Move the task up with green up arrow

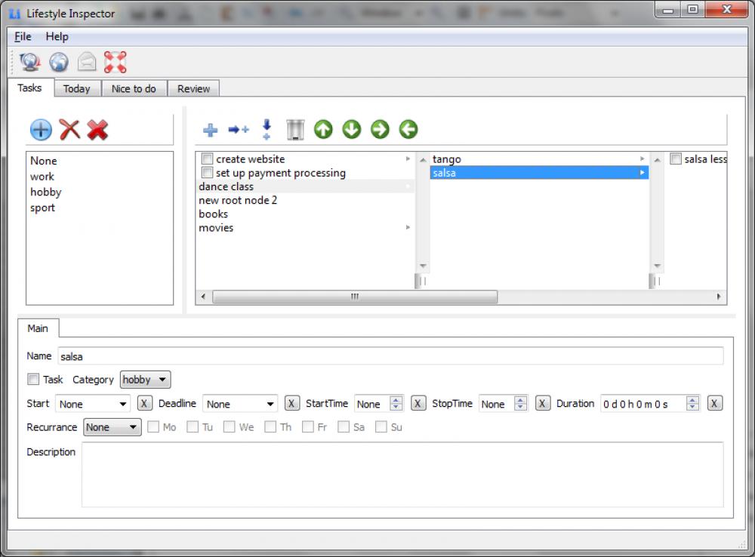pyautogui.click(x=322, y=129)
